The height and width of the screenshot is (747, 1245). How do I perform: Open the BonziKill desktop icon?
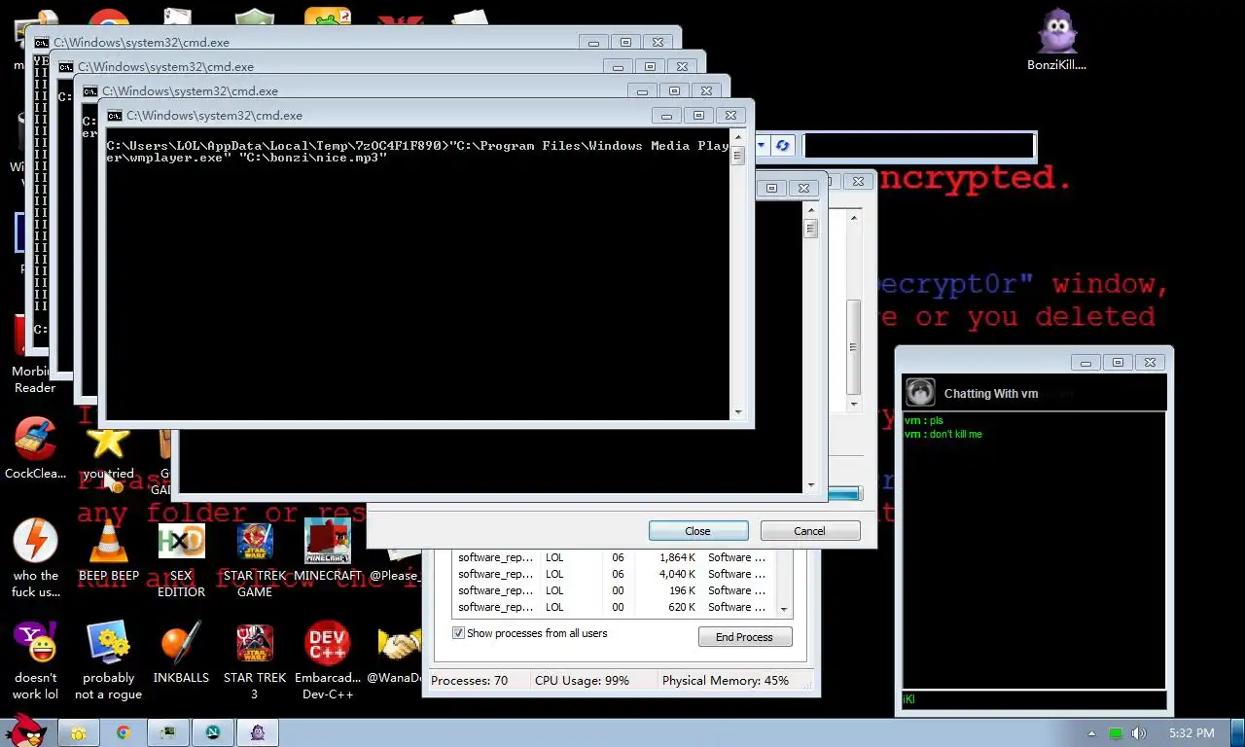click(x=1056, y=41)
